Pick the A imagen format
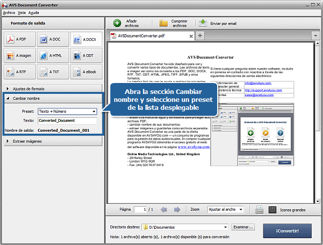 click(19, 56)
